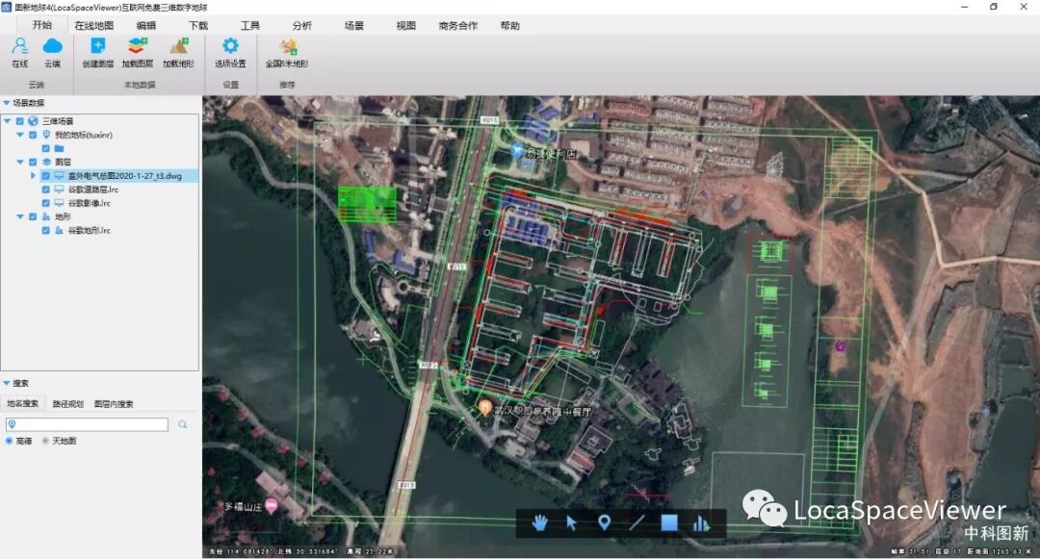This screenshot has width=1040, height=559.
Task: Toggle the 图层 group checkbox
Action: tap(33, 162)
